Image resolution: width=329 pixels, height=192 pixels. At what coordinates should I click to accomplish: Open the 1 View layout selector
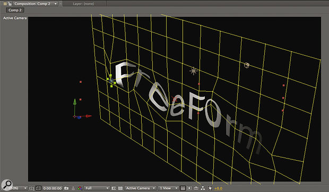[169, 188]
